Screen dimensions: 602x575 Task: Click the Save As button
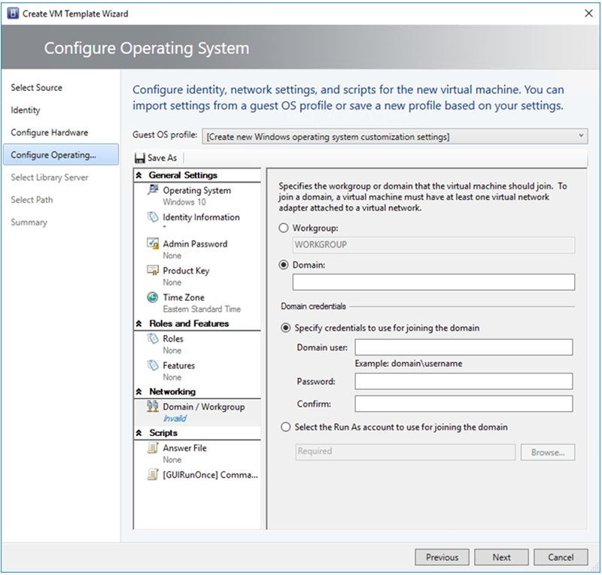(x=155, y=158)
